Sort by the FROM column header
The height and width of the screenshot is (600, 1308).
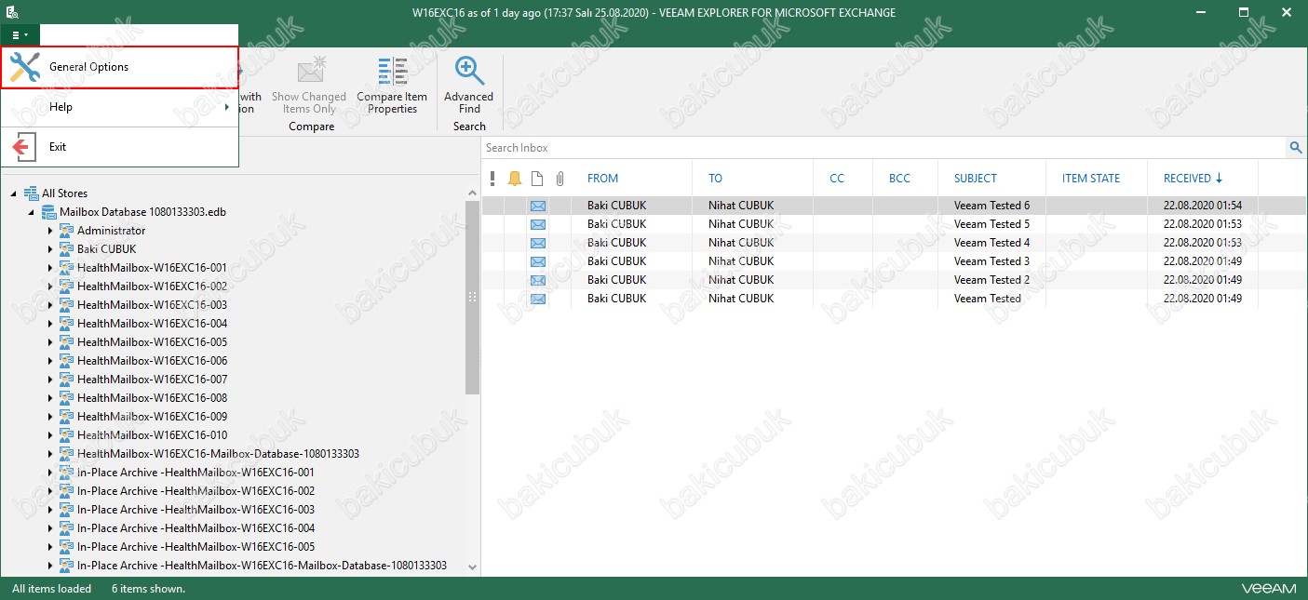[x=602, y=179]
